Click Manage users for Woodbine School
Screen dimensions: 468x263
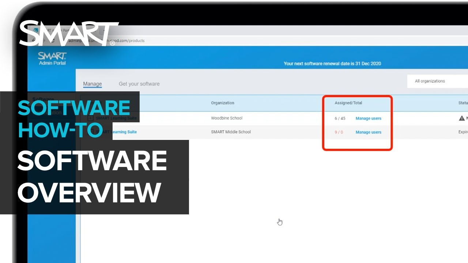368,118
